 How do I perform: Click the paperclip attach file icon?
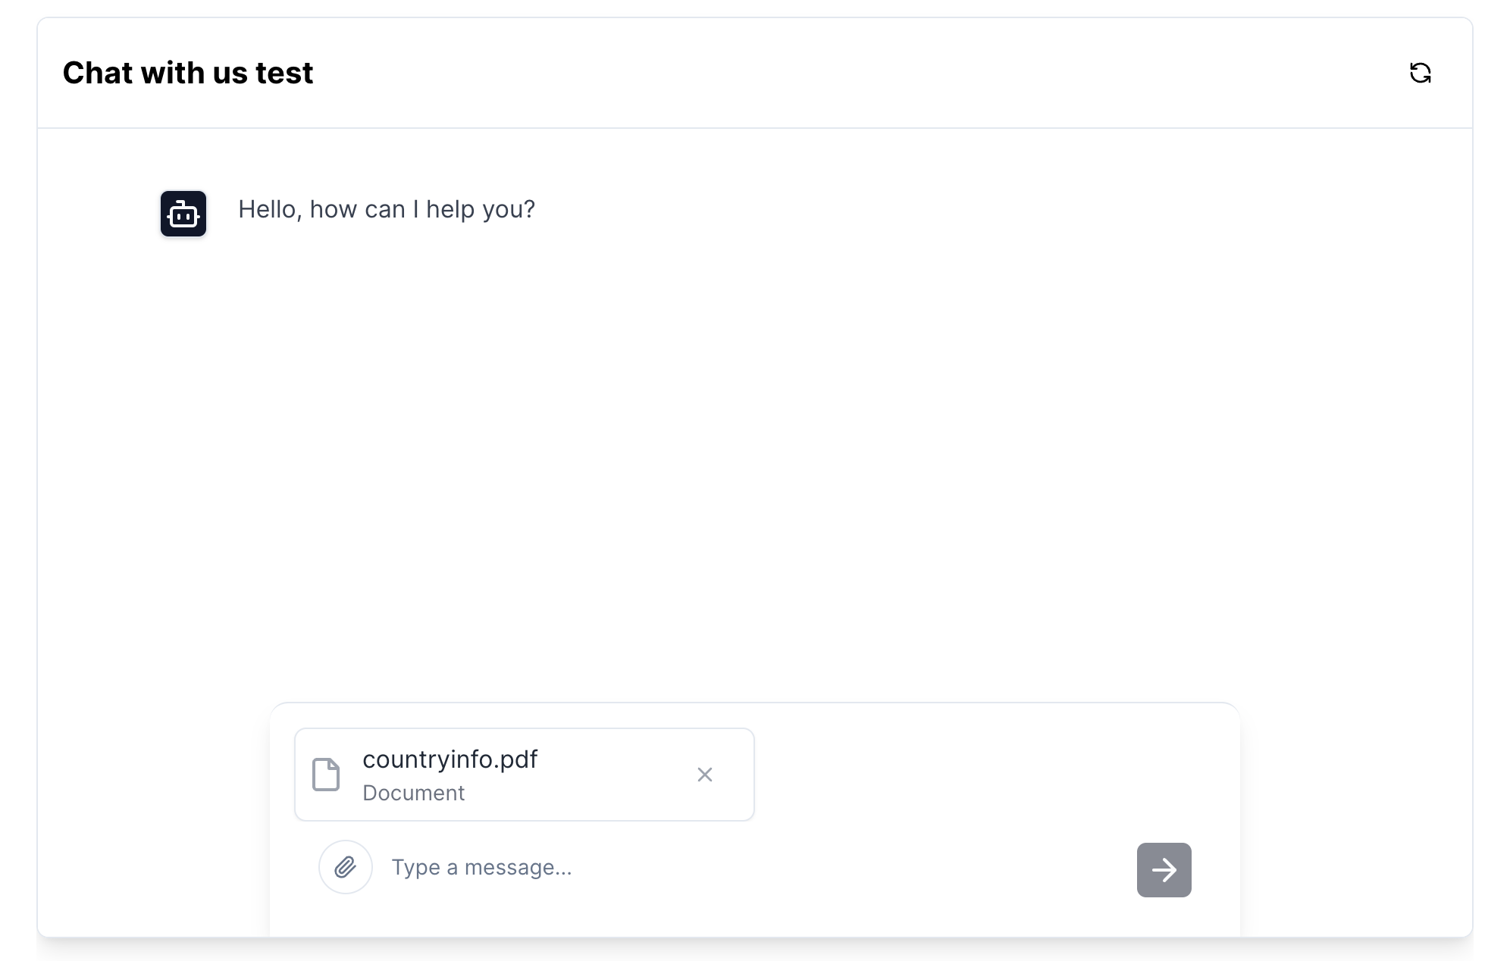point(346,867)
